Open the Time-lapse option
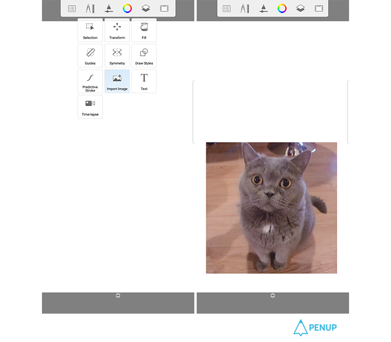This screenshot has height=342, width=391. 90,107
